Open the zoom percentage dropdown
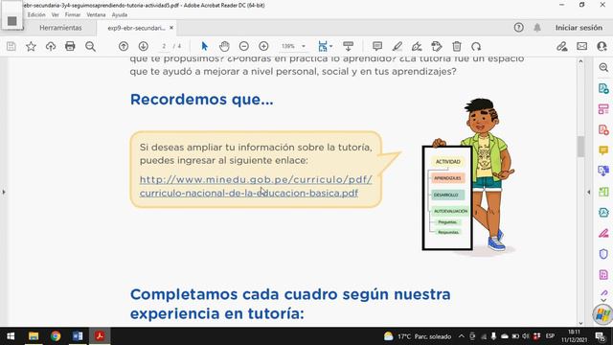Image resolution: width=613 pixels, height=345 pixels. coord(304,46)
